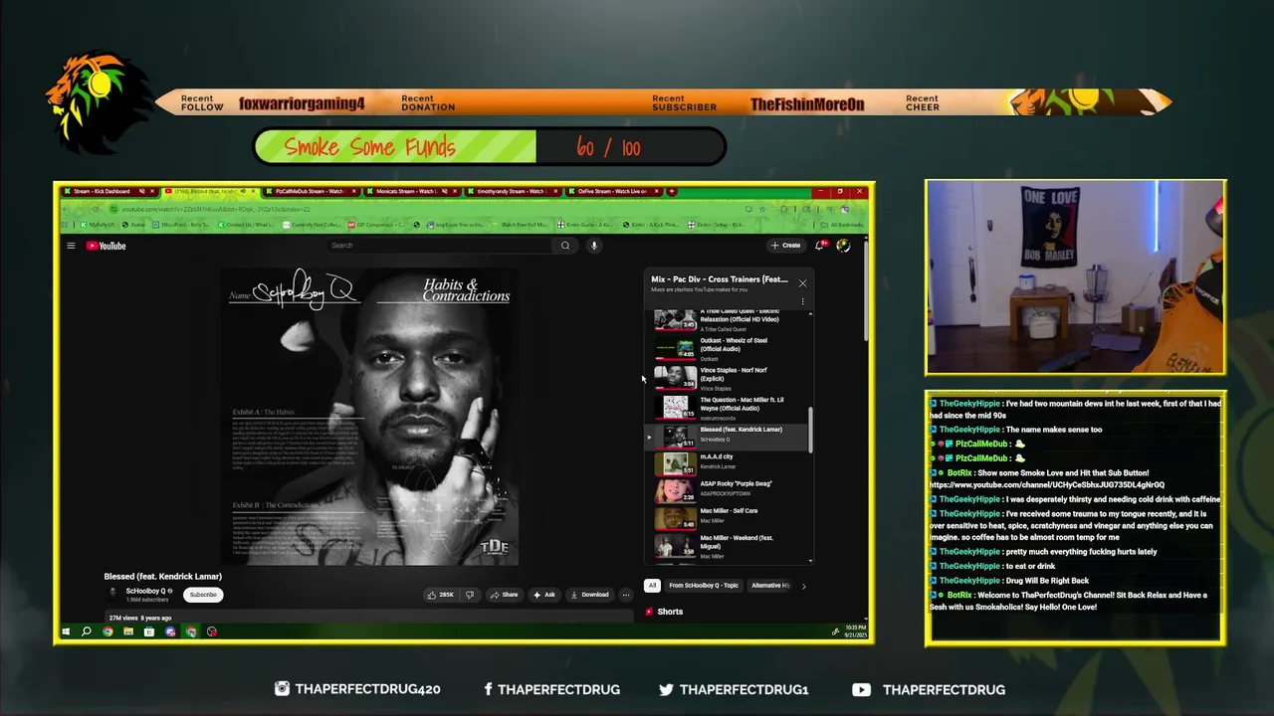
Task: Click the playlist scroll-down arrow
Action: coord(810,561)
